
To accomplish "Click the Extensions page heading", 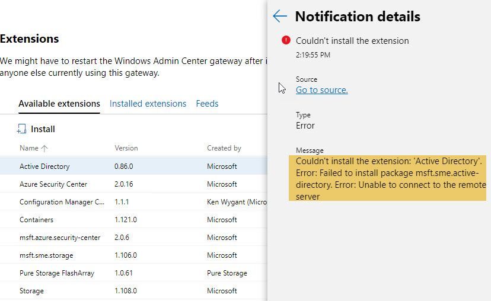I will (x=30, y=39).
